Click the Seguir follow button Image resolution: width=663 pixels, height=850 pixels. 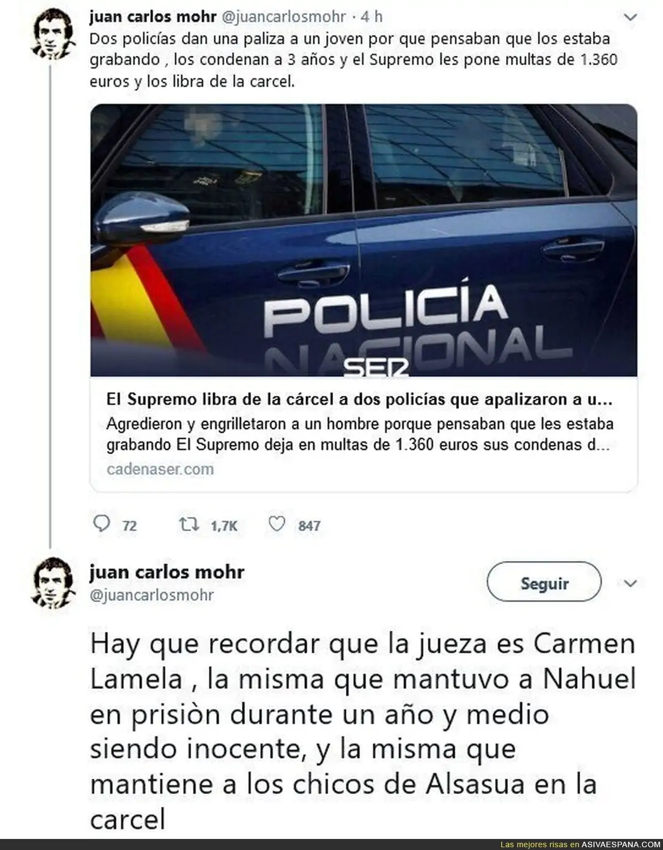click(544, 583)
